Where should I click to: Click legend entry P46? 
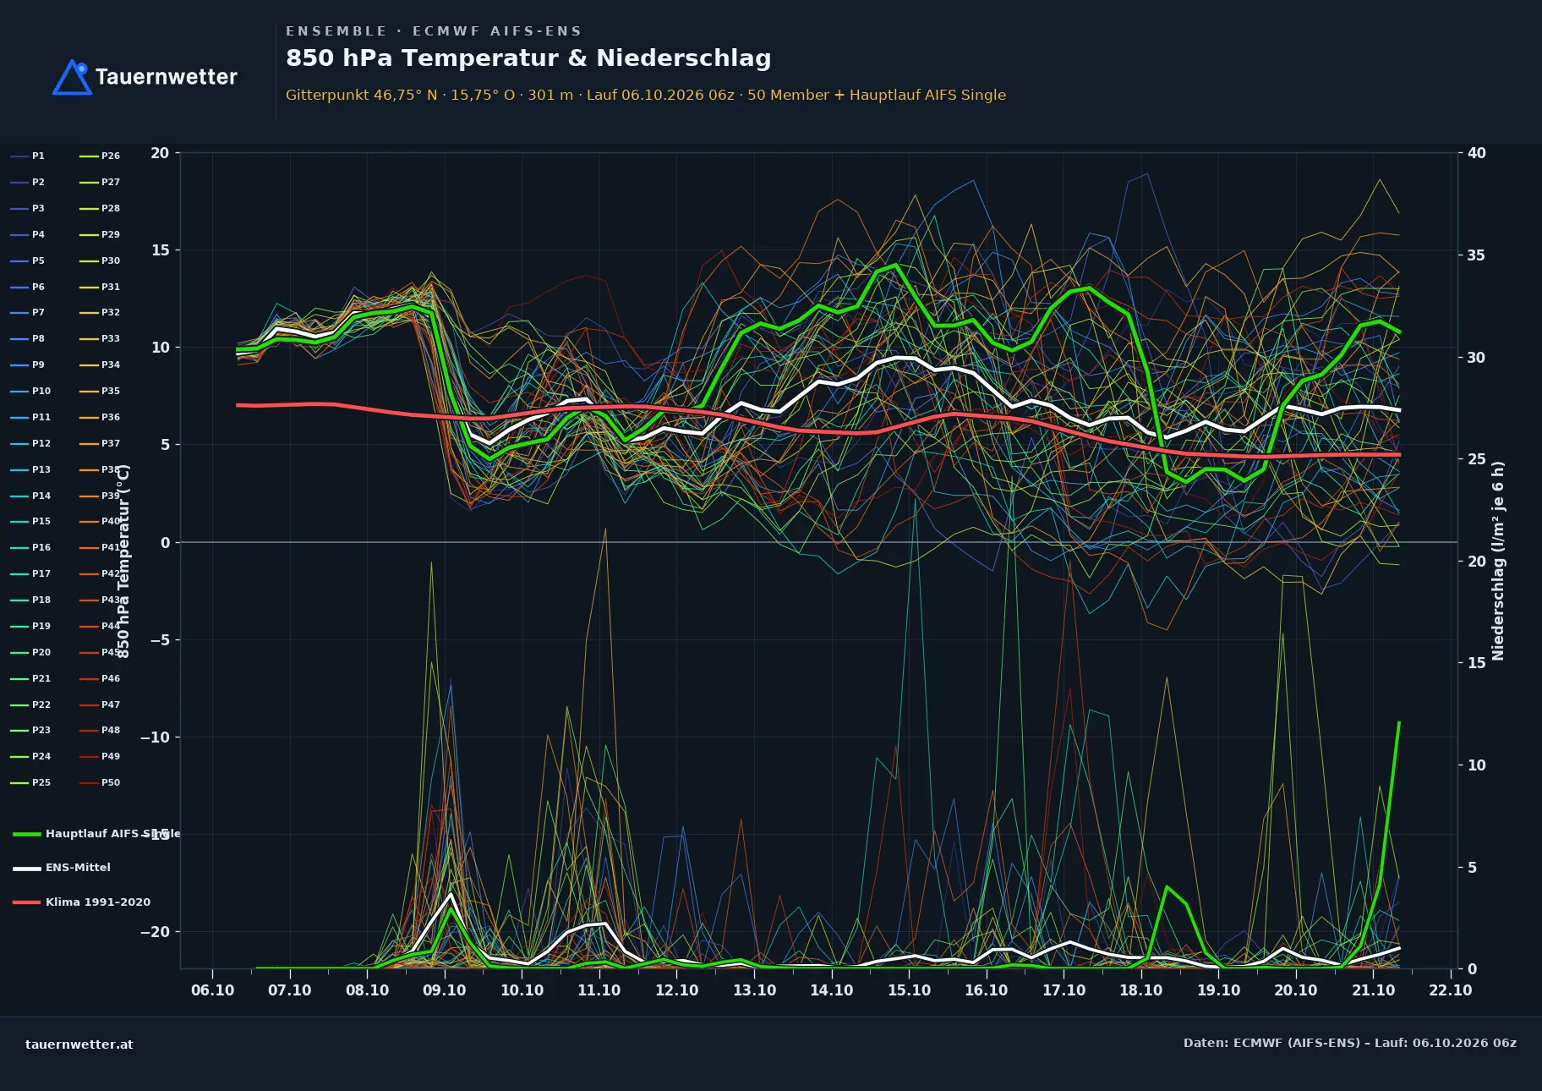[x=100, y=679]
